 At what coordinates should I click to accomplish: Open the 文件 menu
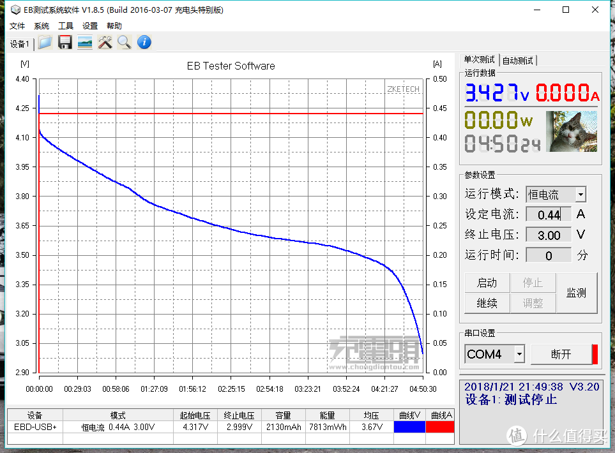[17, 26]
